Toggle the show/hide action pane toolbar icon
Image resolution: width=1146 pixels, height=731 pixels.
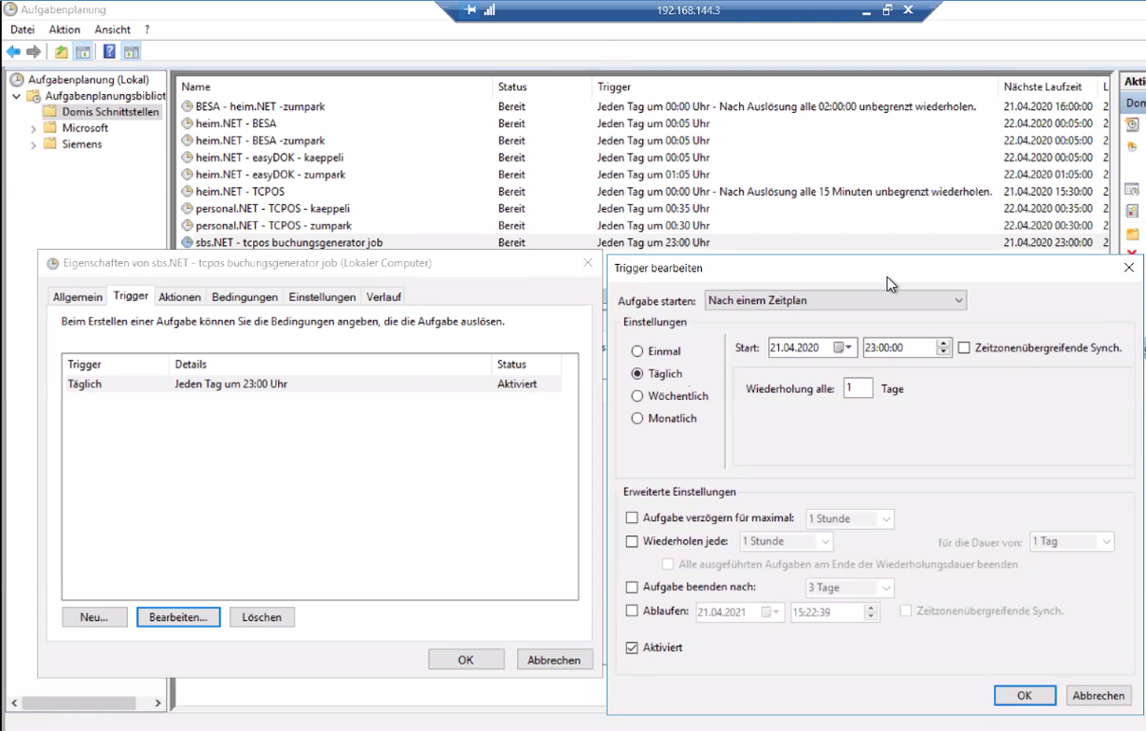(x=132, y=52)
